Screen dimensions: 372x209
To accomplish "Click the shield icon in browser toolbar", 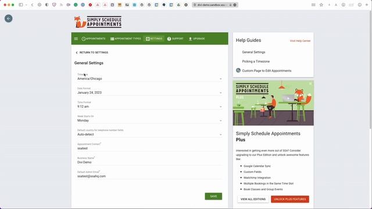I will tap(54, 5).
